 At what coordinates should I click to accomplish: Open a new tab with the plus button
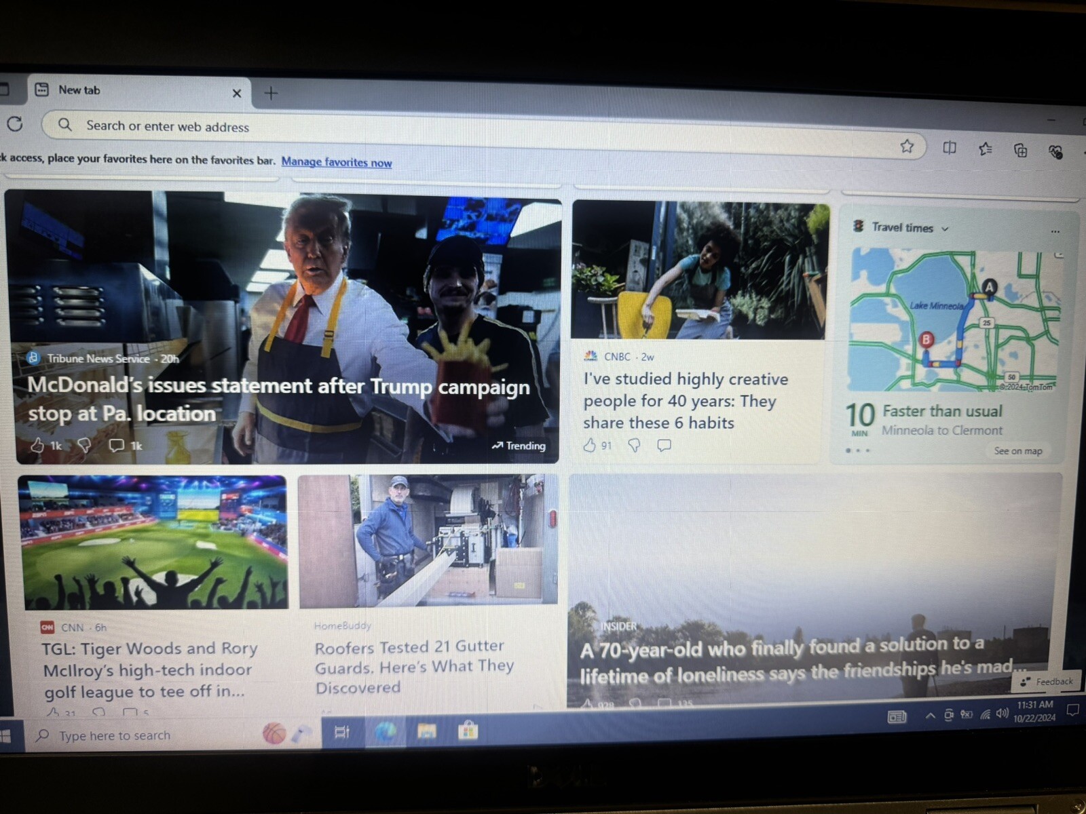[x=271, y=93]
